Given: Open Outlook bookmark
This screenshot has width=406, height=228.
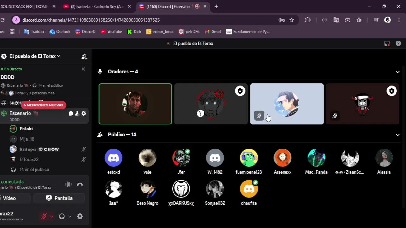Looking at the screenshot, I should (x=60, y=32).
